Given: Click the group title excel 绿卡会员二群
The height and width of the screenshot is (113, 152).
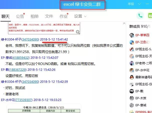Looking at the screenshot, I should pos(82,4).
